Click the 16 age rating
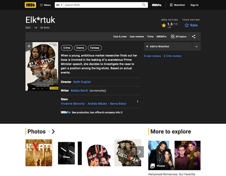The width and height of the screenshot is (226, 176). tap(36, 28)
